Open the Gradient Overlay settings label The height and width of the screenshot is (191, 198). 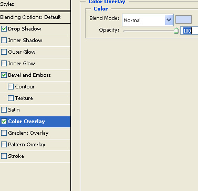coord(28,133)
